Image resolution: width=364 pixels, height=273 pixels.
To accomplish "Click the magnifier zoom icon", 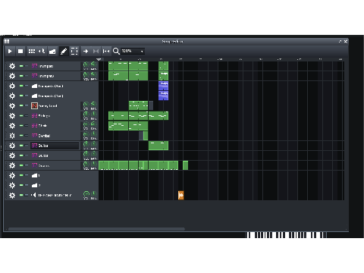I will (116, 52).
